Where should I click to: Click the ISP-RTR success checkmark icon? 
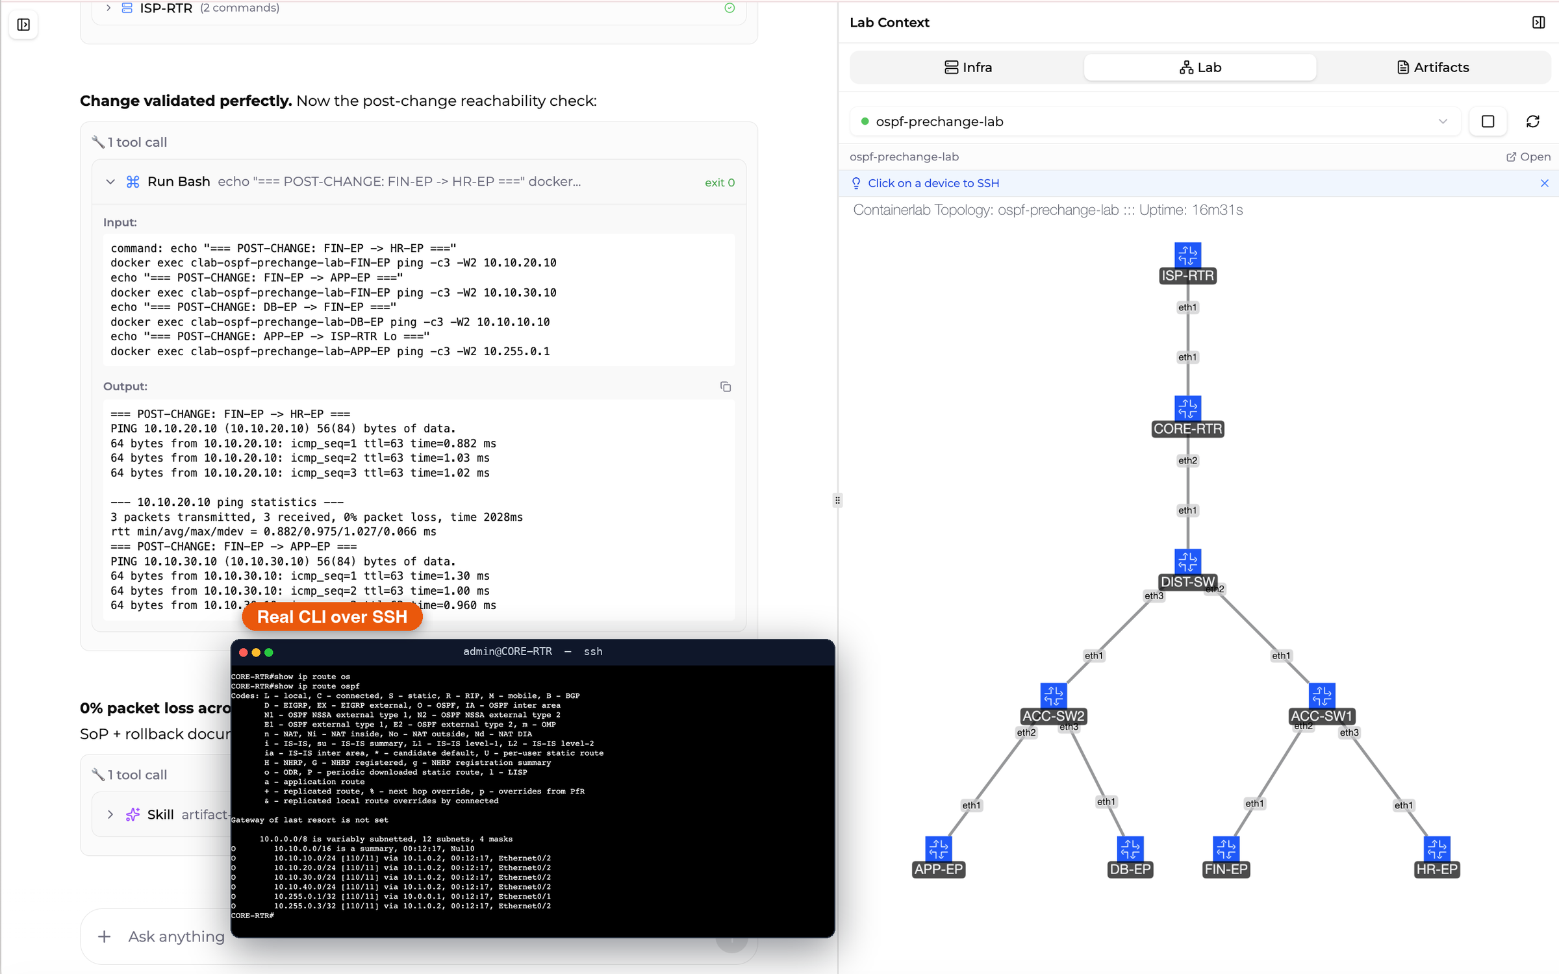(729, 8)
